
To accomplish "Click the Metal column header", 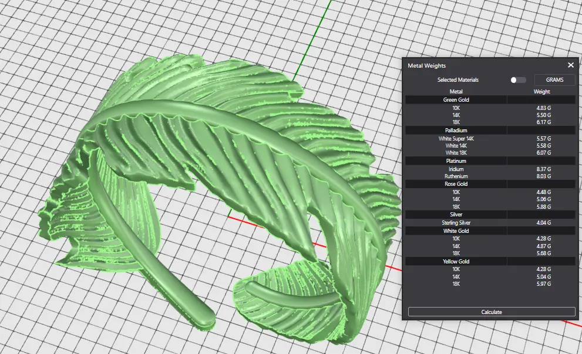I will click(456, 92).
